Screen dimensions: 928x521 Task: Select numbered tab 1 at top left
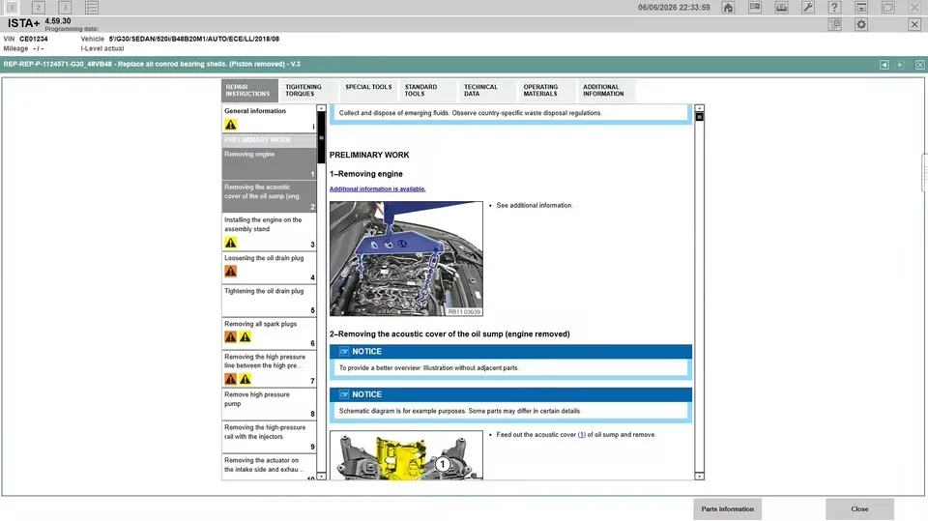pos(12,8)
